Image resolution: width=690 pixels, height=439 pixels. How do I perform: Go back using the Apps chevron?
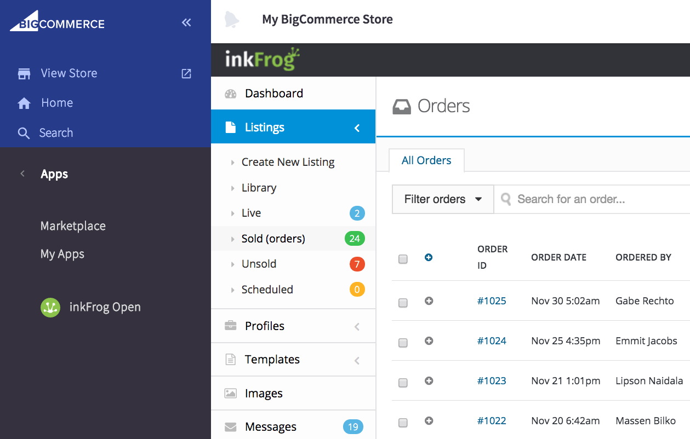pyautogui.click(x=22, y=174)
